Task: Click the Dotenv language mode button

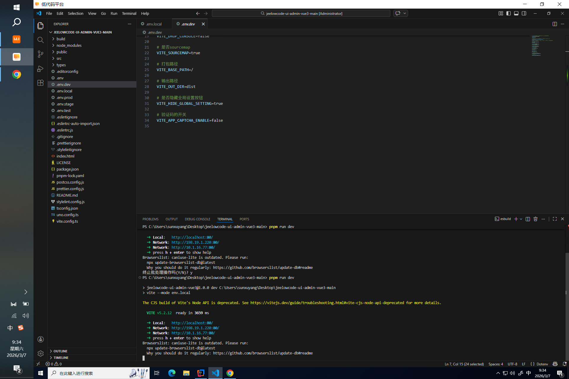Action: 542,364
